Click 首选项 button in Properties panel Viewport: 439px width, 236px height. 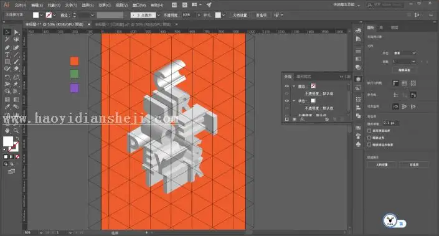(x=414, y=164)
